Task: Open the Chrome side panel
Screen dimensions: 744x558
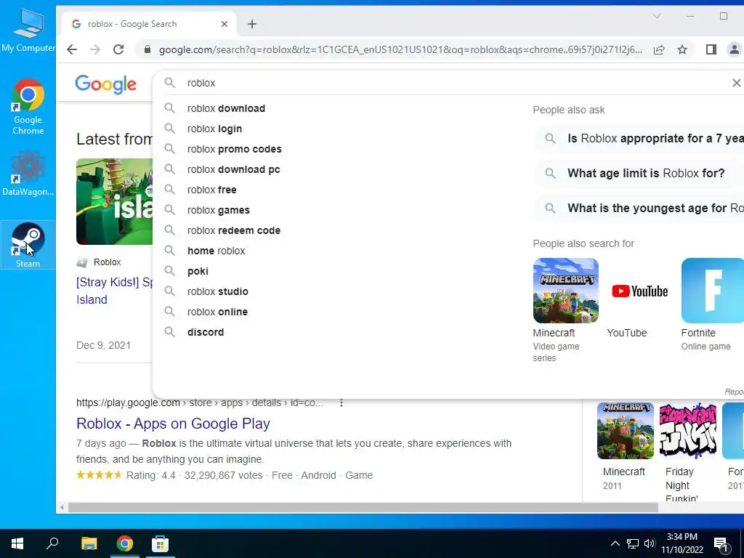Action: [711, 49]
